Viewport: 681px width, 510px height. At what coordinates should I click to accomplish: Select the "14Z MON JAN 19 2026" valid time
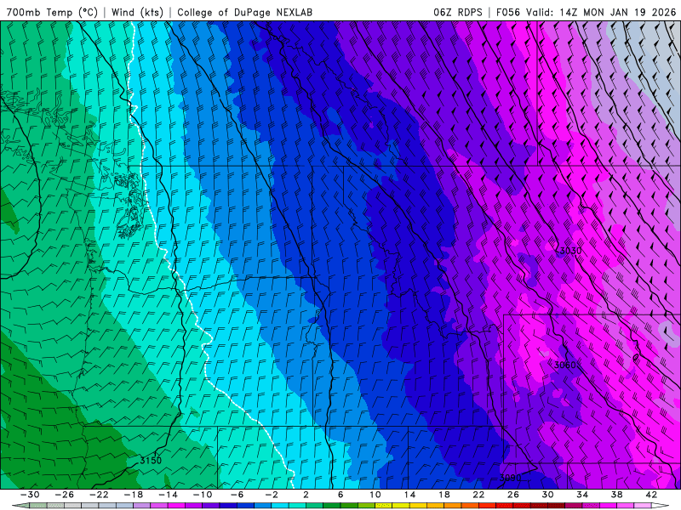click(x=618, y=12)
